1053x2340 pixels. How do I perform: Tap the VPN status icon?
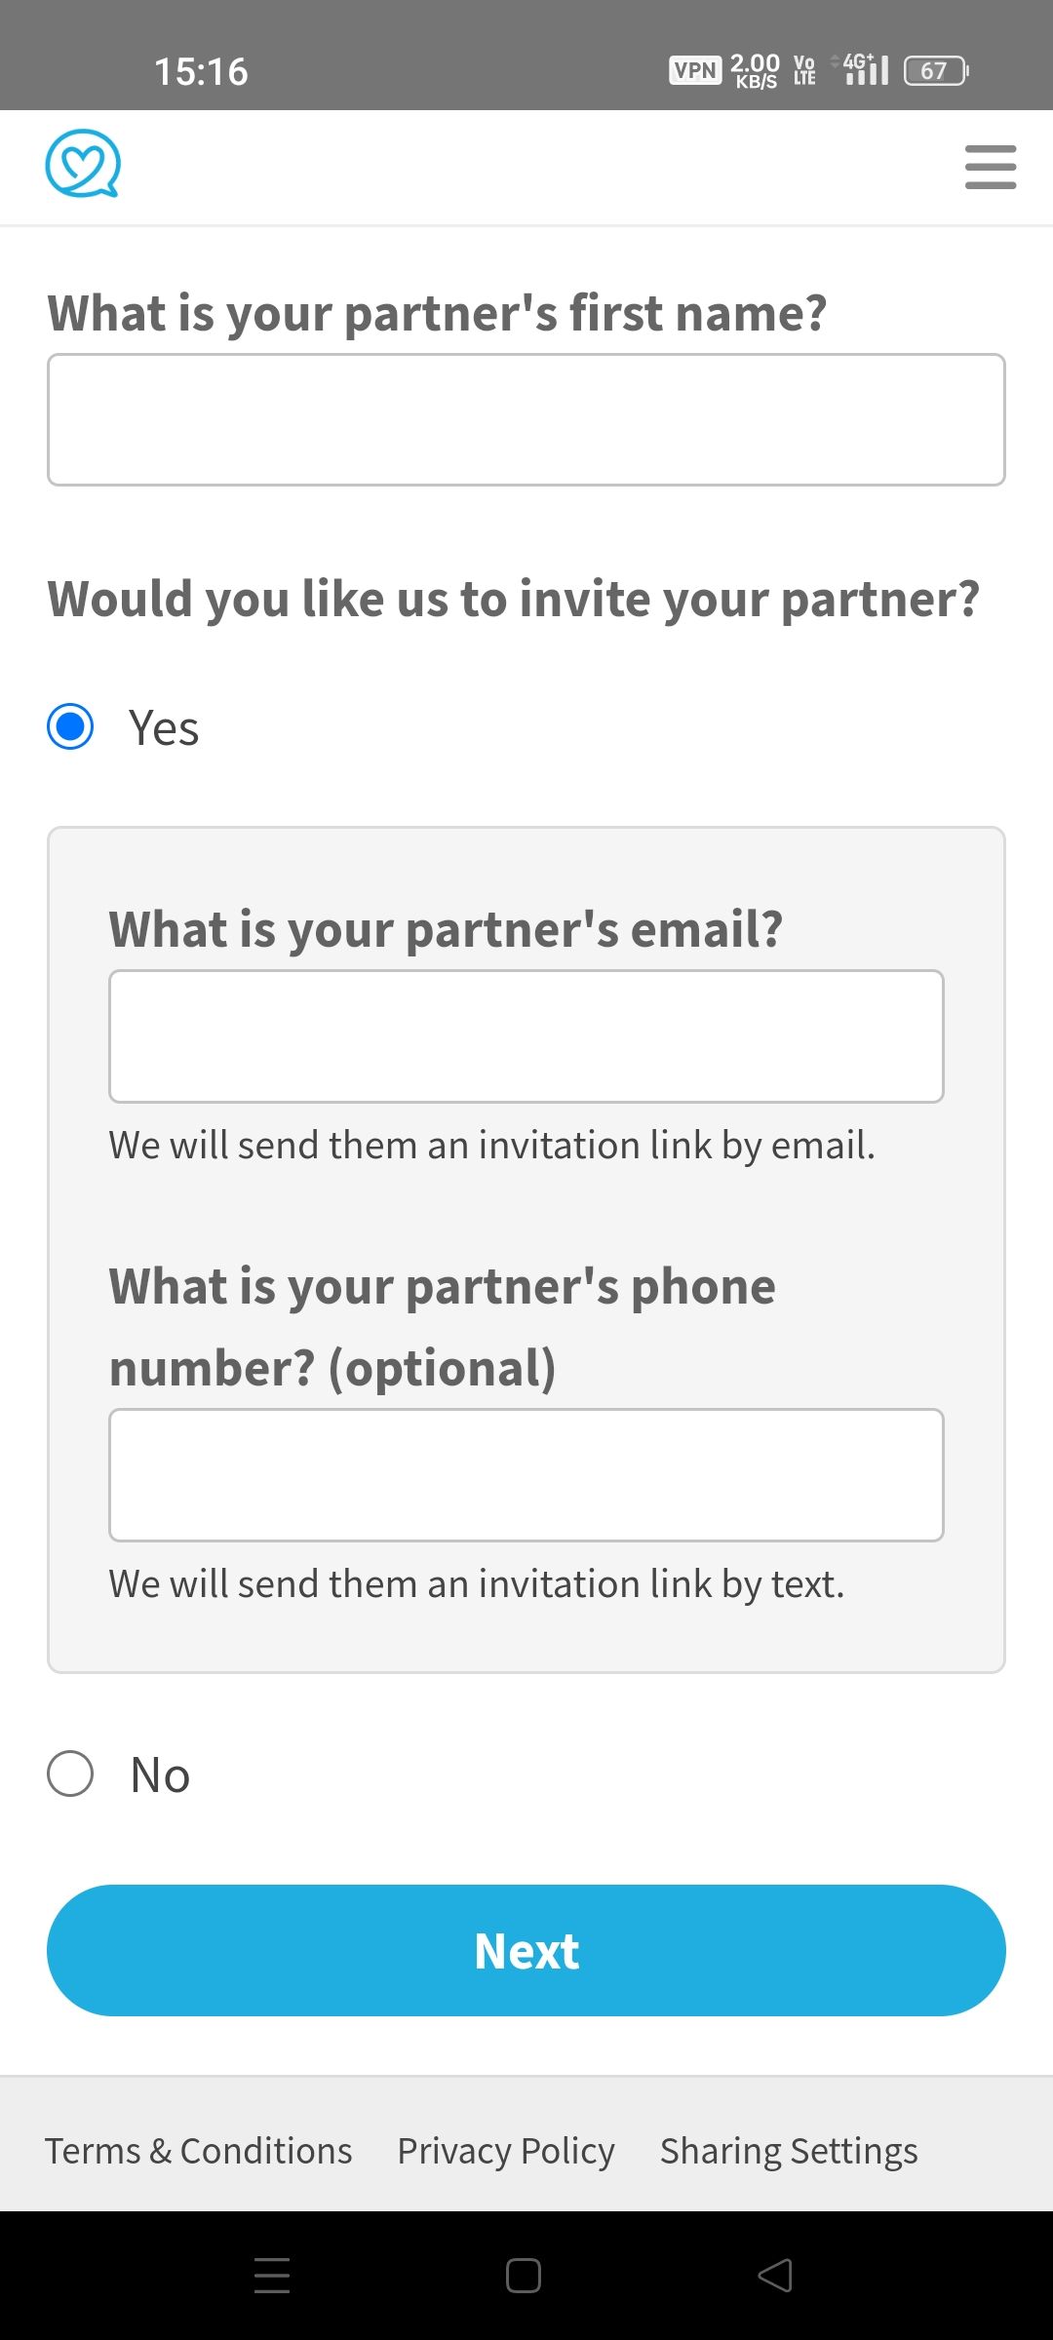(x=693, y=68)
